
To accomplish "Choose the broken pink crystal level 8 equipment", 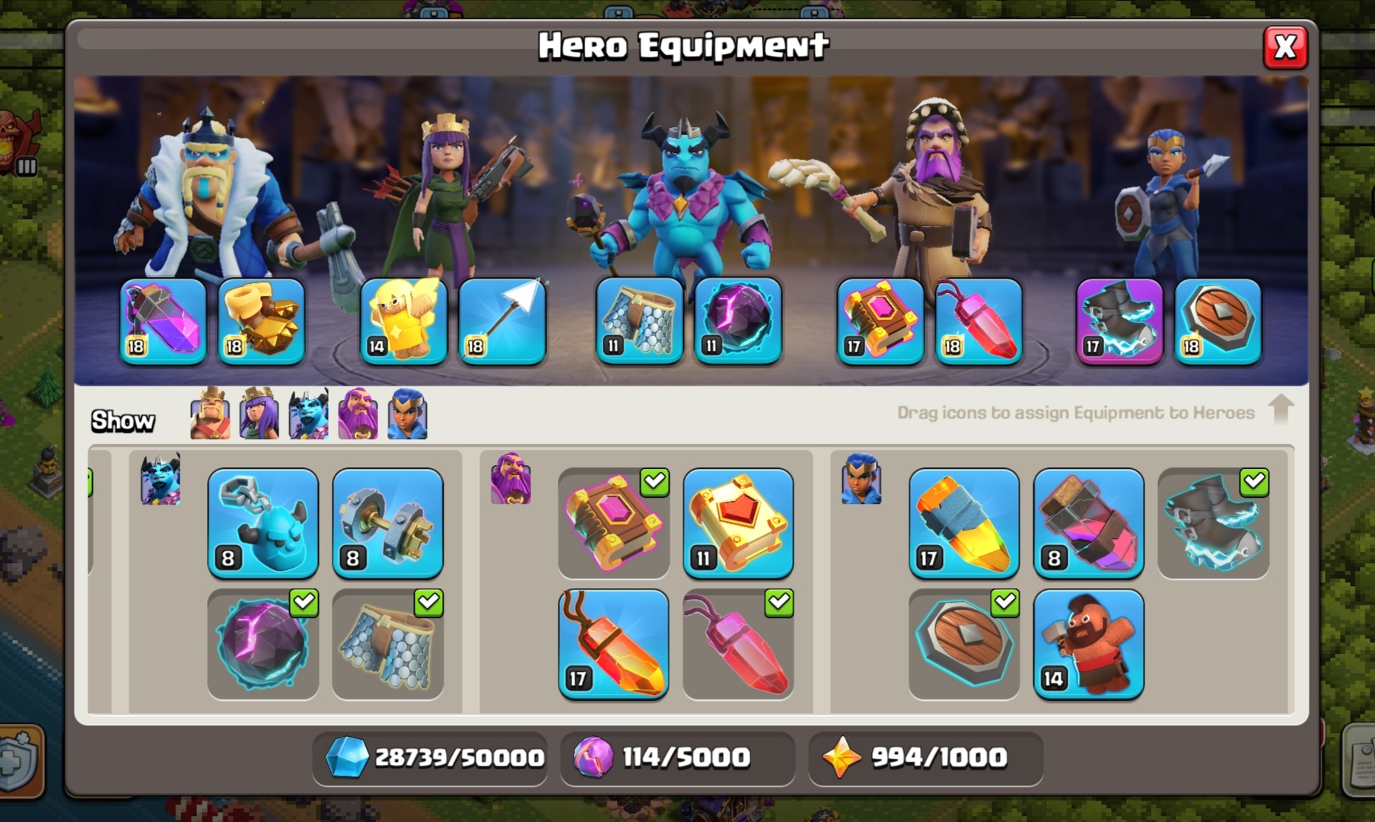I will 1089,524.
